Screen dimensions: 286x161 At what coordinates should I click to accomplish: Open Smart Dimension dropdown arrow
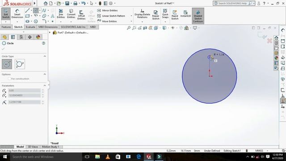[x=17, y=22]
